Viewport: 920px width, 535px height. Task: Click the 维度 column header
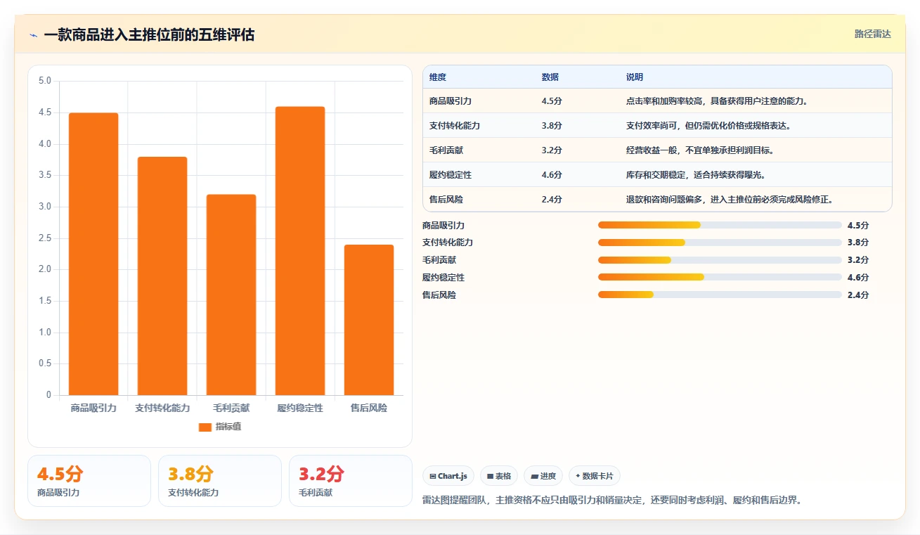[x=438, y=77]
